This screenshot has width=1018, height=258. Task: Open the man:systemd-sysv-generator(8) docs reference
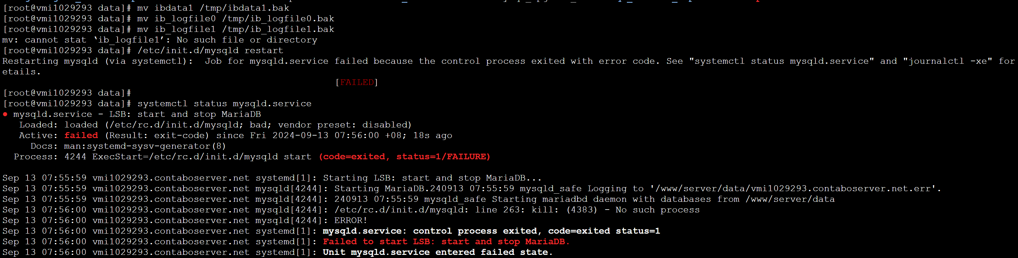[x=145, y=146]
